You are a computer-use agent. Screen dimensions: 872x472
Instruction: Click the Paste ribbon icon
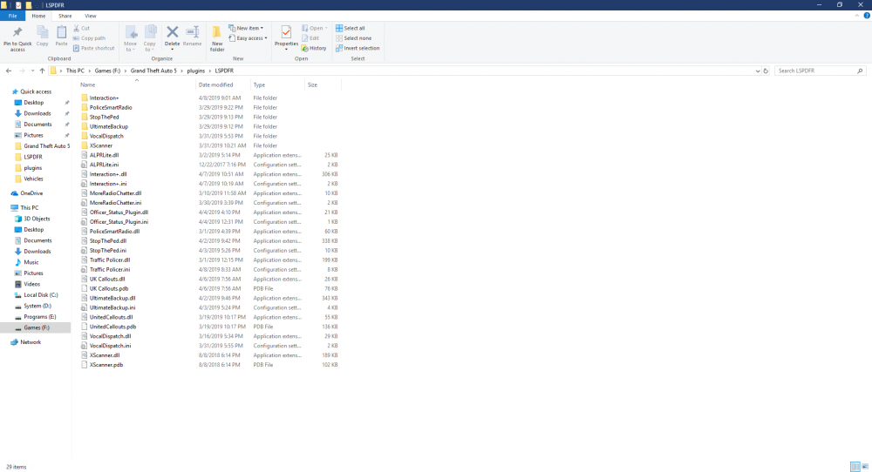click(61, 33)
